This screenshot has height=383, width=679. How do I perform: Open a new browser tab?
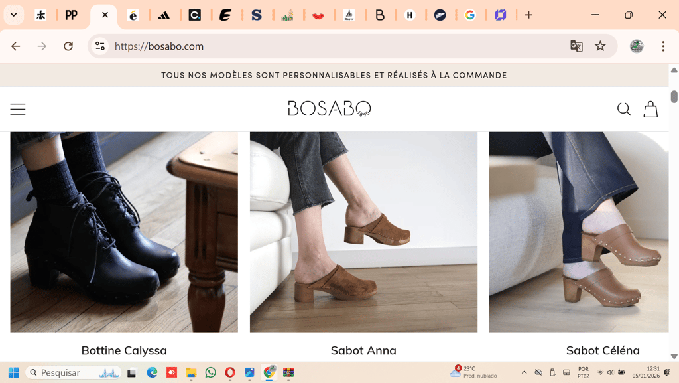(x=528, y=15)
